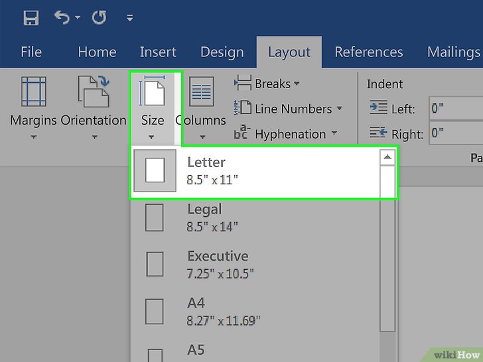
Task: Switch to the References tab
Action: click(369, 52)
